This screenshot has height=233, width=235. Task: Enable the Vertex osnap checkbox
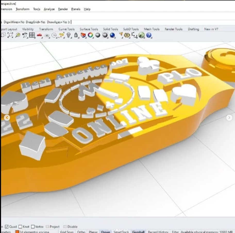click(33, 227)
